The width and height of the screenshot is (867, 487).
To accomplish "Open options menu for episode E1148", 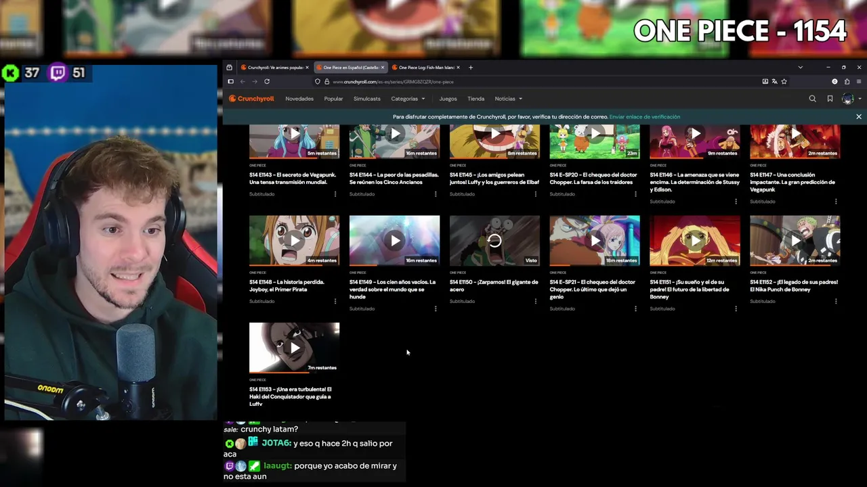I will [335, 302].
